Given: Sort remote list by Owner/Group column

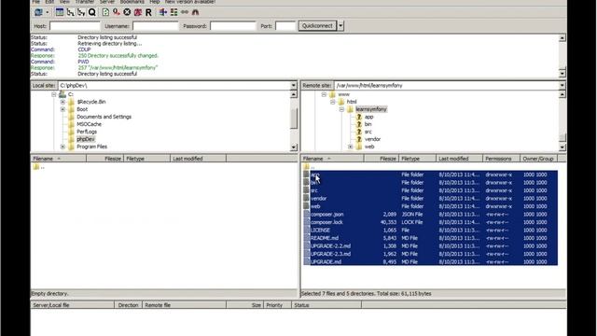Looking at the screenshot, I should (538, 159).
